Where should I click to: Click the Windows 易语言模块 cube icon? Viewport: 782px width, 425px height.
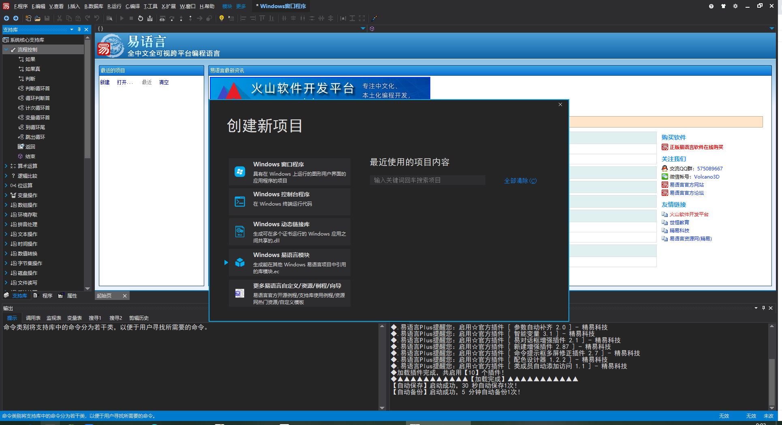(x=240, y=262)
